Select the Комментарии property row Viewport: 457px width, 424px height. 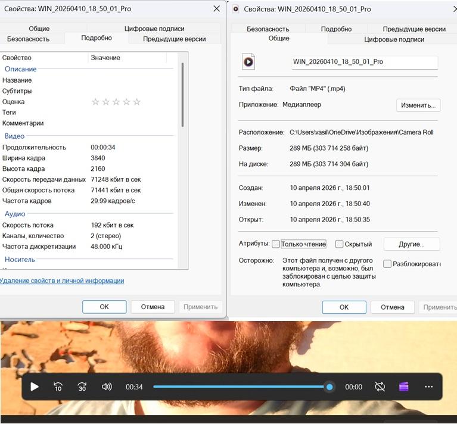pos(88,123)
